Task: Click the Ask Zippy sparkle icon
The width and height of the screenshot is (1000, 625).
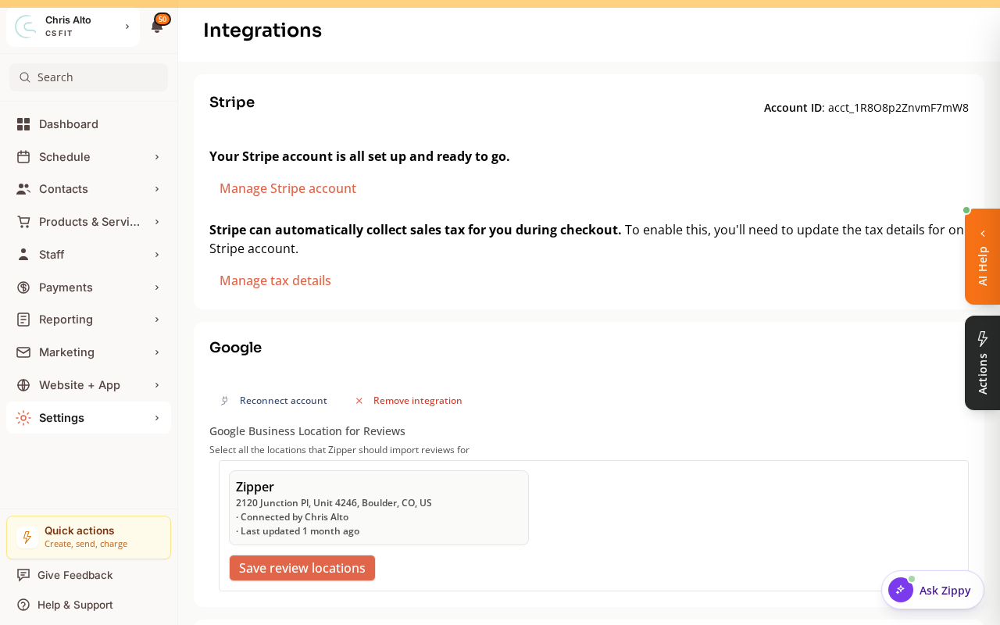Action: pos(901,590)
